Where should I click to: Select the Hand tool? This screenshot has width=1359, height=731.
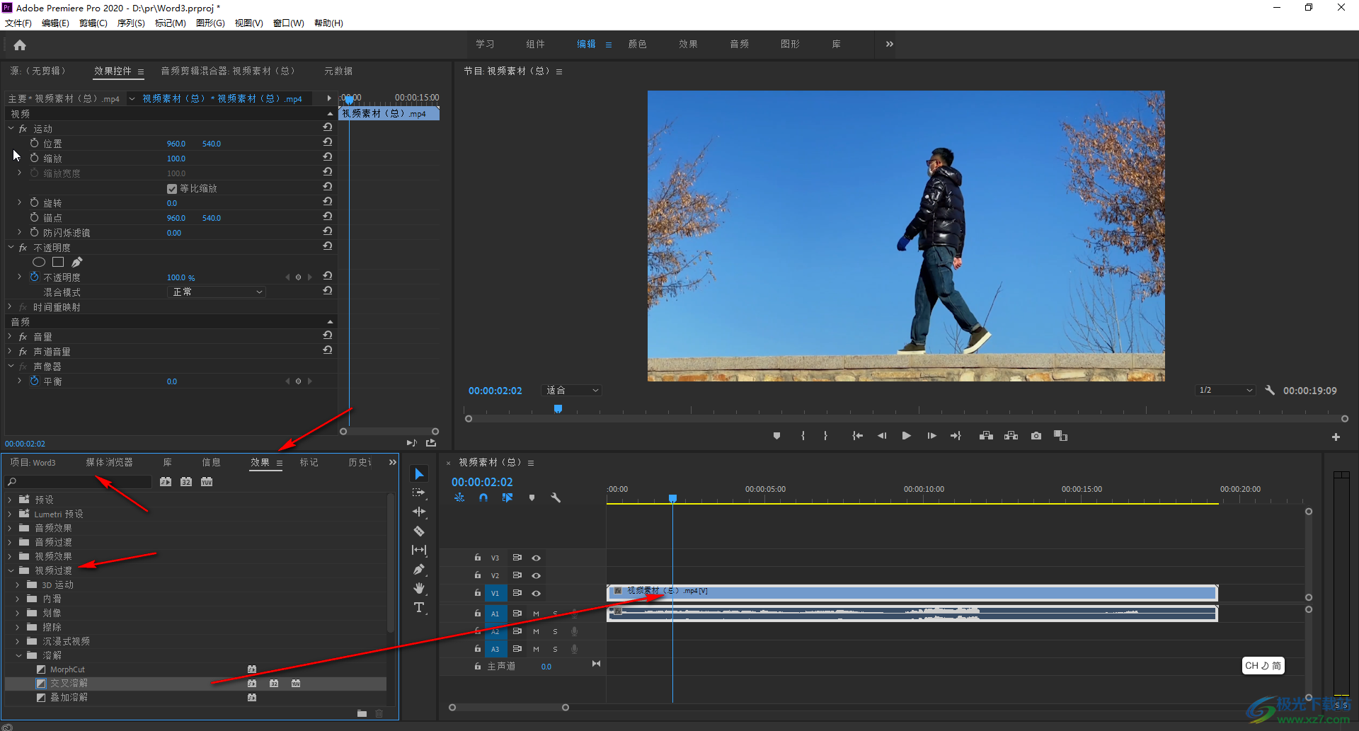pos(419,588)
